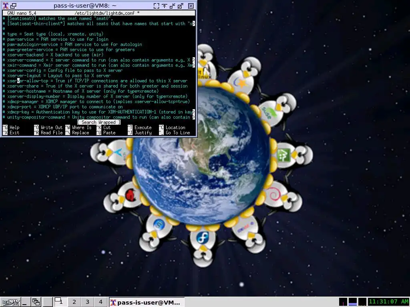Place cursor on the xserver-layout line
The width and height of the screenshot is (410, 307).
coord(56,76)
